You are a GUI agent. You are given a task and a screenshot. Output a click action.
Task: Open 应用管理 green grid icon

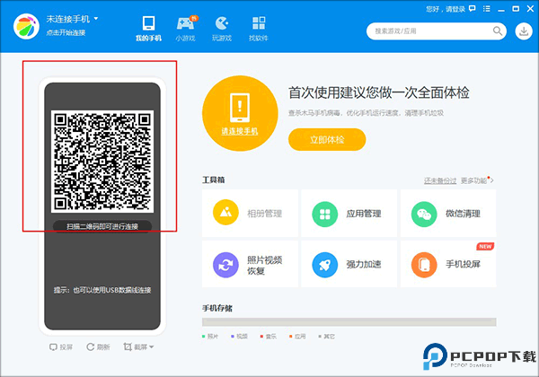[x=325, y=214]
